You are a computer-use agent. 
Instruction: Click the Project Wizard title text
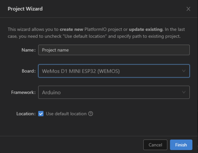25,9
